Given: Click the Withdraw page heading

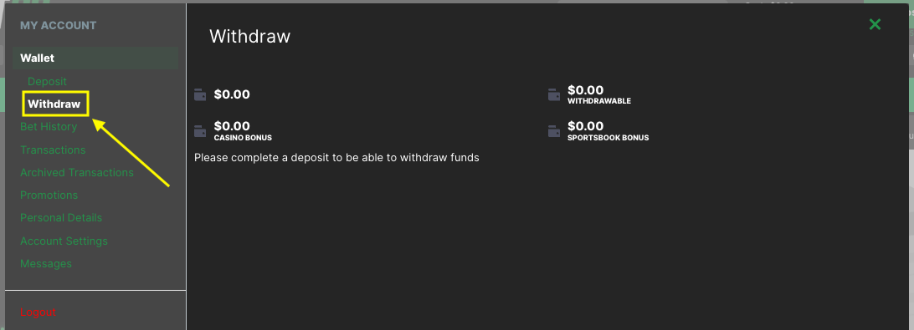Looking at the screenshot, I should (250, 36).
